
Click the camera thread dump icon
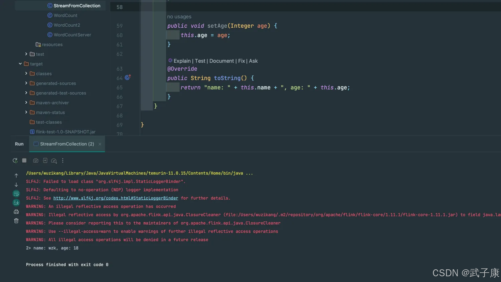pyautogui.click(x=36, y=161)
